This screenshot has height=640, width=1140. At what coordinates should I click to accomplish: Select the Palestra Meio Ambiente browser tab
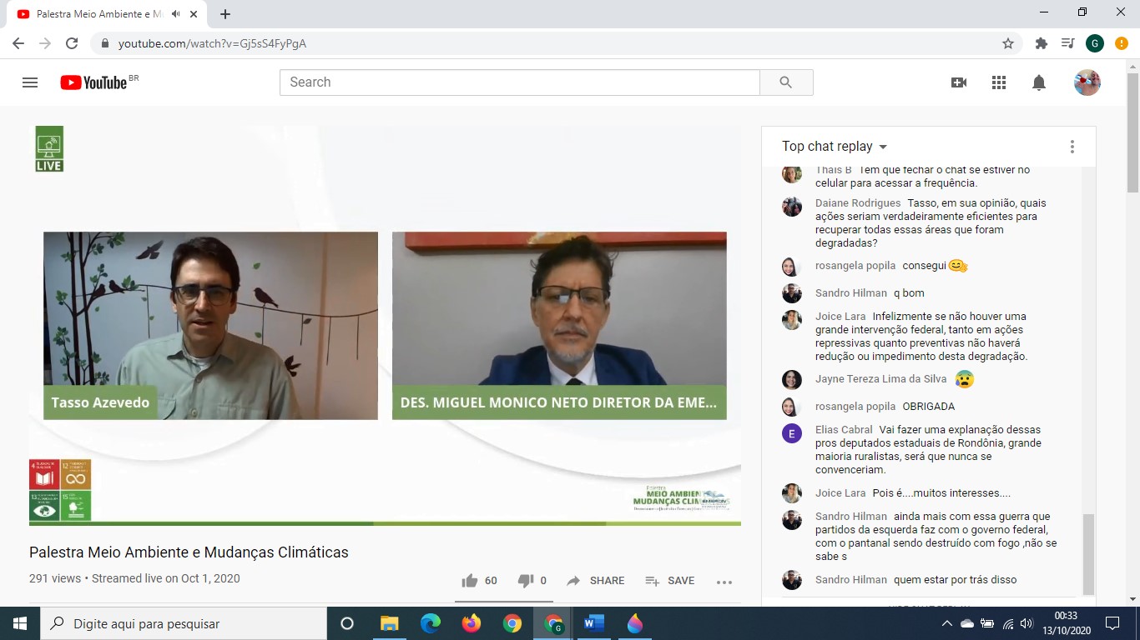92,14
